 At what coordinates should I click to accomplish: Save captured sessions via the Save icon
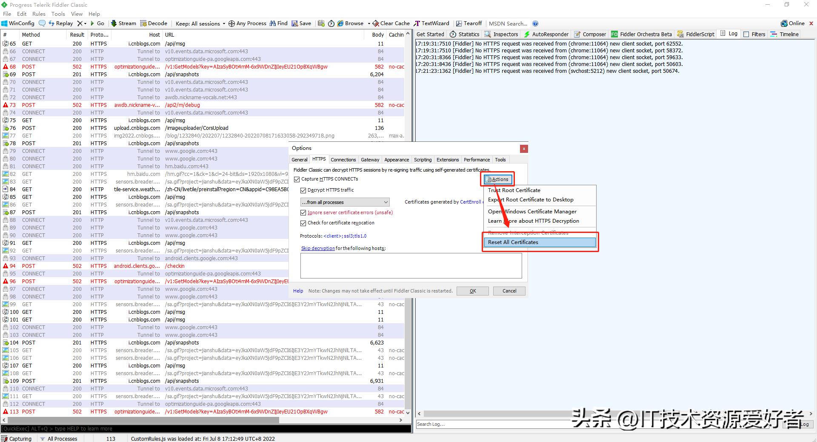click(x=301, y=23)
